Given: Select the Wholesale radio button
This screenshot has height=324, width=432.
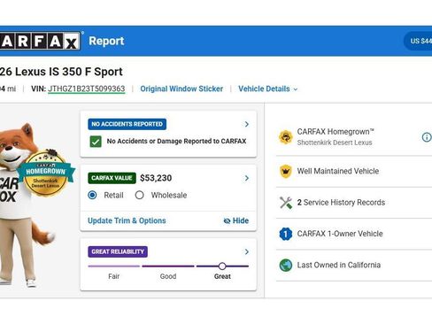Looking at the screenshot, I should 139,195.
